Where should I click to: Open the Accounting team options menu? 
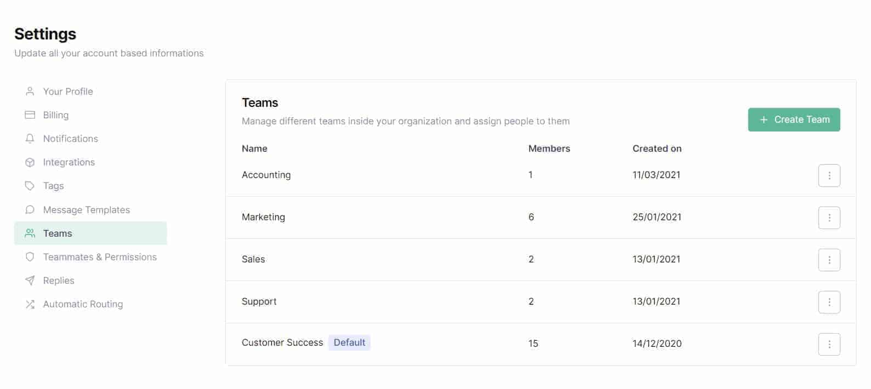(x=829, y=176)
